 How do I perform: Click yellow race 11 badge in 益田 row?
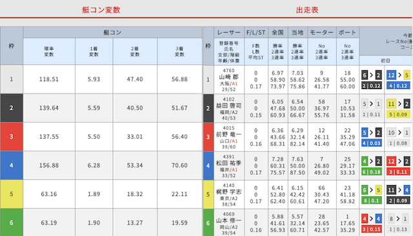tap(391, 104)
